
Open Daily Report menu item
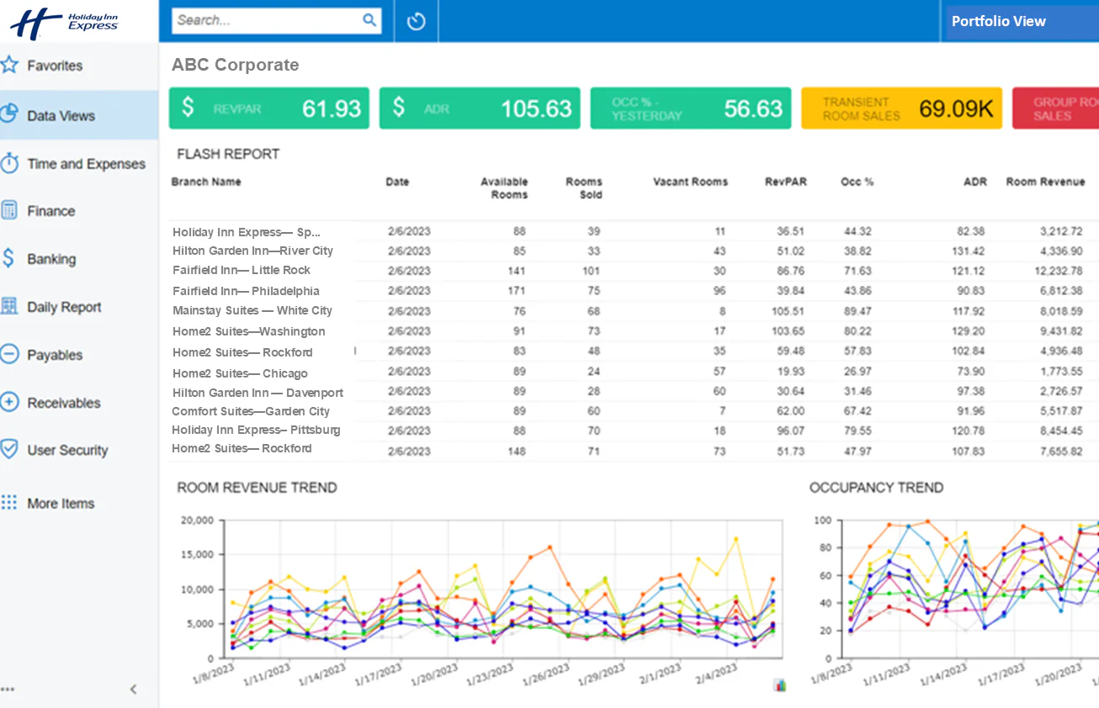pyautogui.click(x=79, y=307)
